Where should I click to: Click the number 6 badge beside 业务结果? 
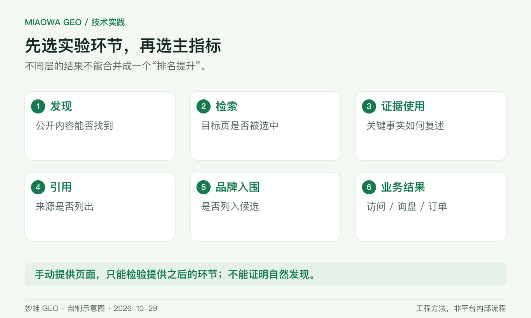click(x=369, y=187)
